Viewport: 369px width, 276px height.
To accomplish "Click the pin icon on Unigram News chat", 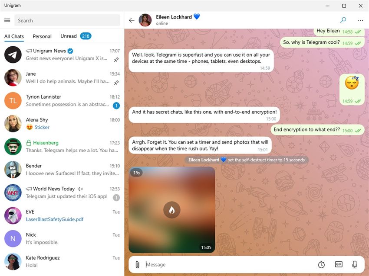I will pos(116,60).
